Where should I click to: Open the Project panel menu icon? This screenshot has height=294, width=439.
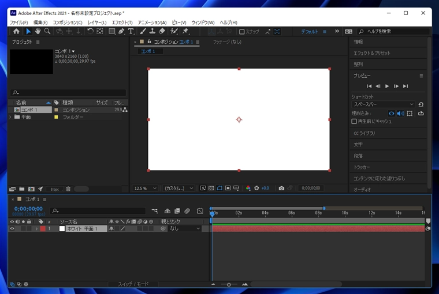pyautogui.click(x=38, y=42)
